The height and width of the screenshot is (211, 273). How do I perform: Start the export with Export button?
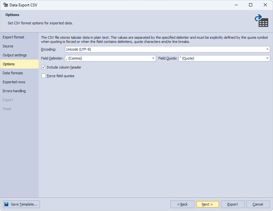(233, 204)
